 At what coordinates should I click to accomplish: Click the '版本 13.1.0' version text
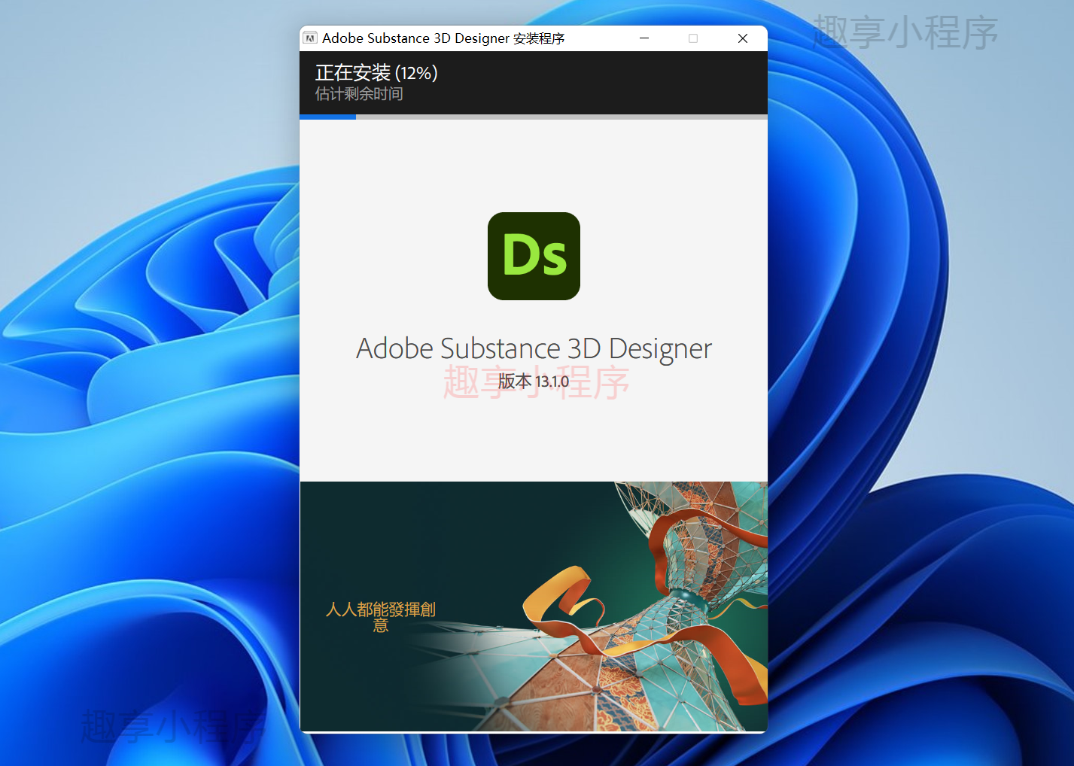coord(534,381)
